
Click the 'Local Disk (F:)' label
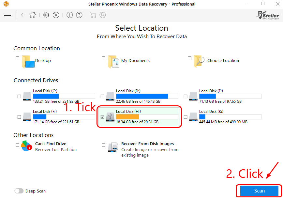(45, 112)
